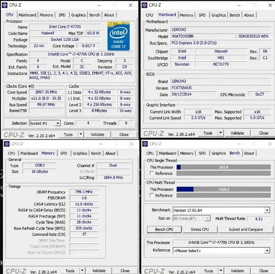
Task: Click the Bench CPU button
Action: coord(164,229)
